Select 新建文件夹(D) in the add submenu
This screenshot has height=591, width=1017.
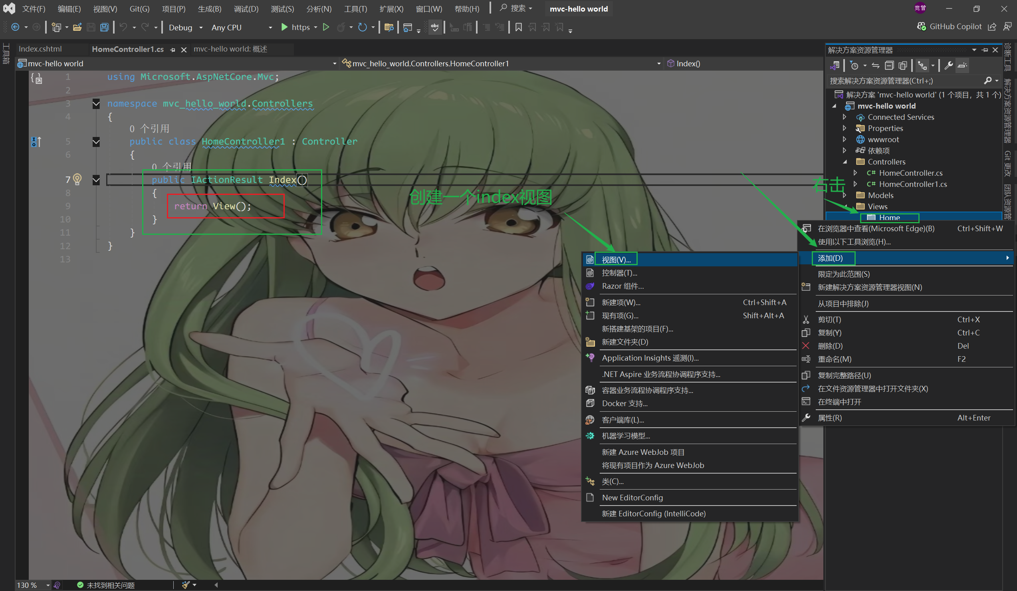point(689,342)
